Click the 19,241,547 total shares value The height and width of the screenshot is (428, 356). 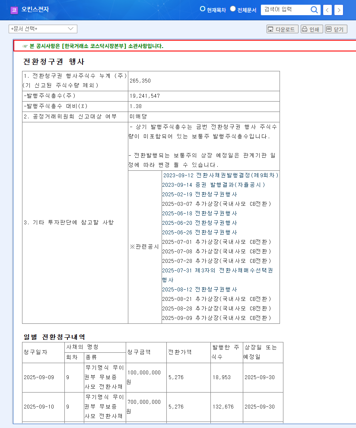pyautogui.click(x=145, y=96)
